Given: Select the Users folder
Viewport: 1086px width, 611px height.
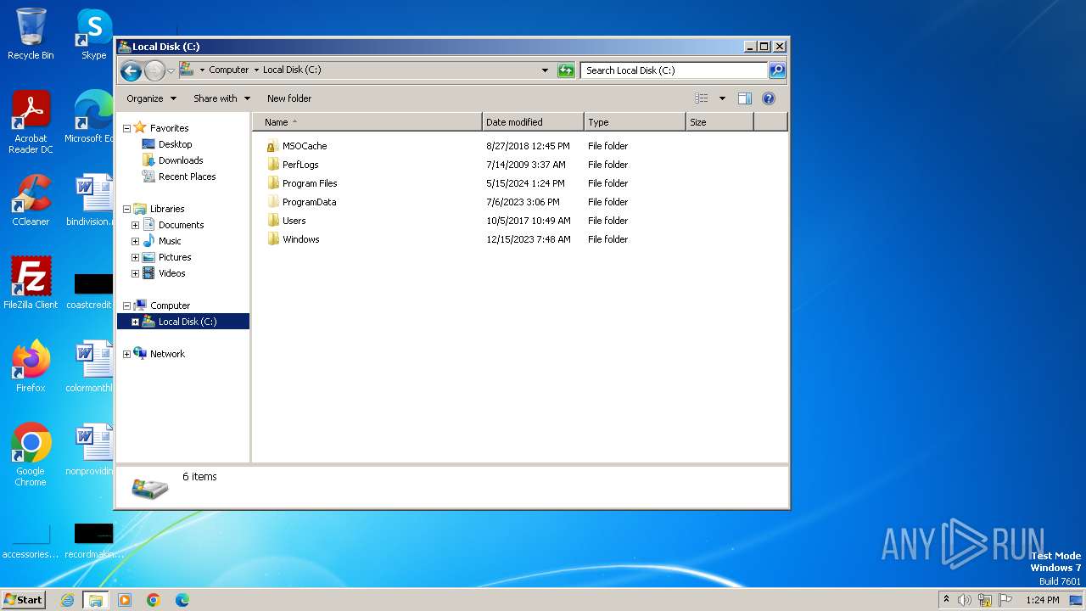Looking at the screenshot, I should (x=294, y=221).
